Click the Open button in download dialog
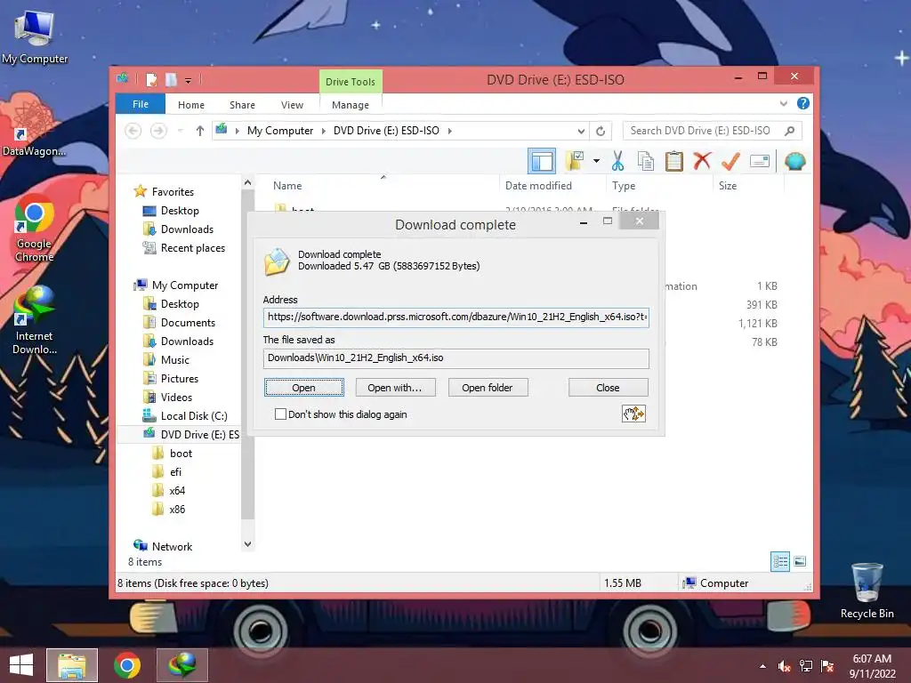Viewport: 911px width, 683px height. point(304,388)
